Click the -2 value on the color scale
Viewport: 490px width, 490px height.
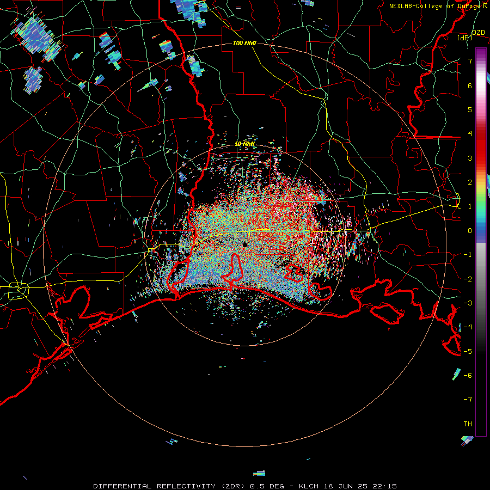click(x=468, y=279)
